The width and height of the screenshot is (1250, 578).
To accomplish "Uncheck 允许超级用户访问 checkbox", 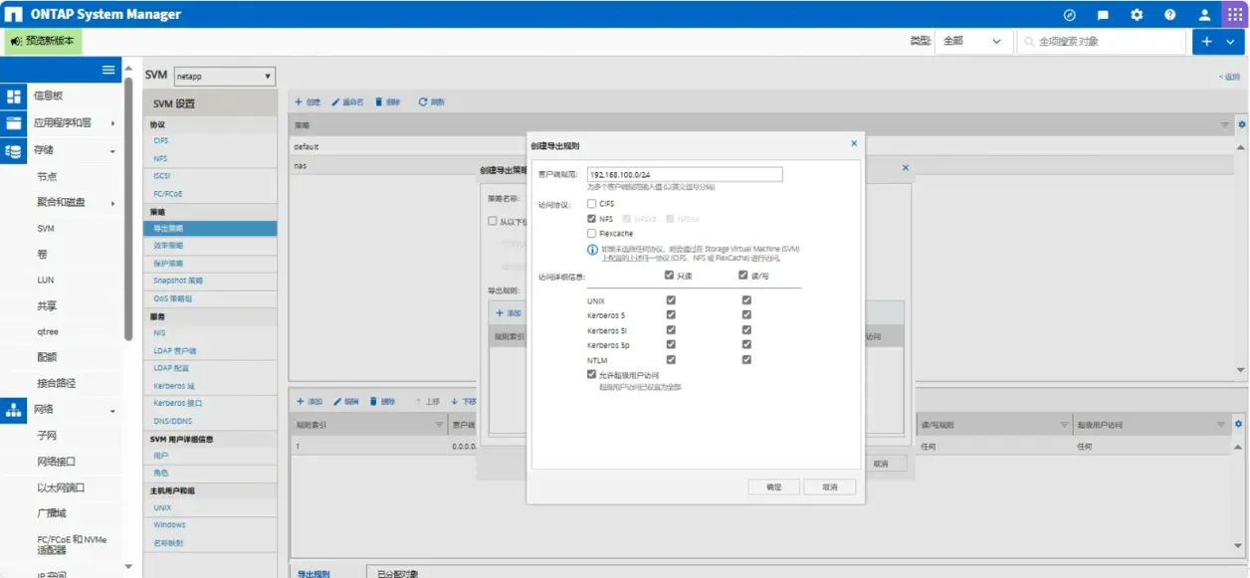I will click(592, 375).
